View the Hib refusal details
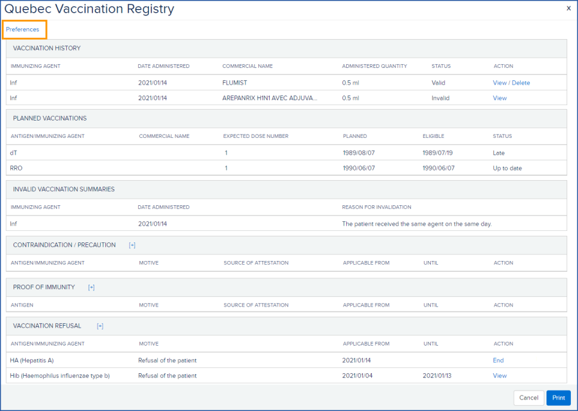This screenshot has height=411, width=578. pyautogui.click(x=500, y=376)
